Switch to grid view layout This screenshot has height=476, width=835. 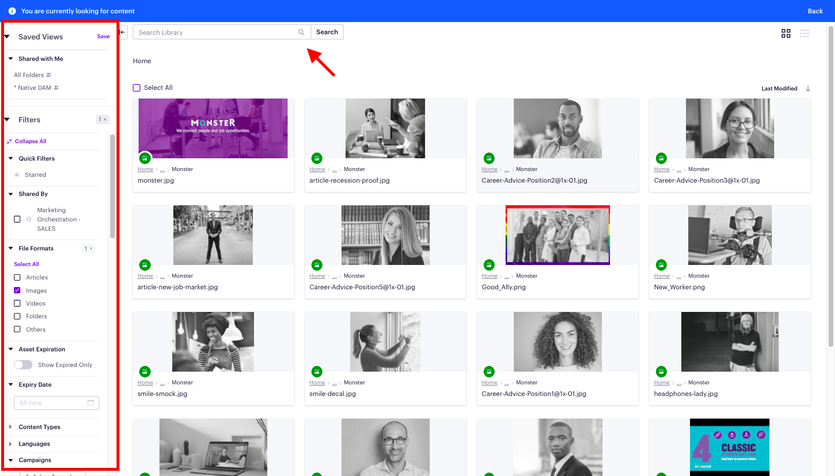point(786,33)
